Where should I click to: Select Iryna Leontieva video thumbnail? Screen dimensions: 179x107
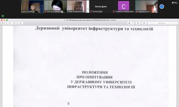click(32, 7)
